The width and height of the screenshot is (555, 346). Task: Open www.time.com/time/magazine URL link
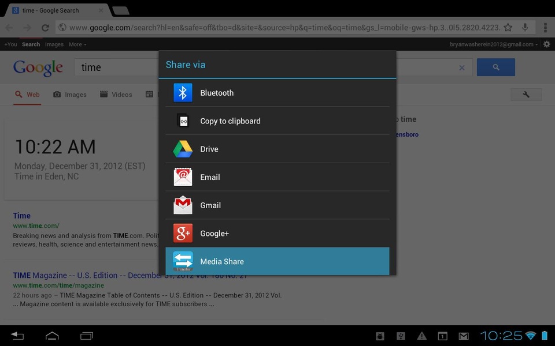coord(58,285)
